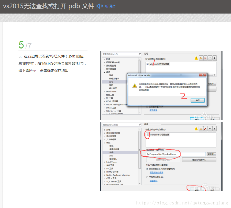The width and height of the screenshot is (231, 208).
Task: Click warning triangle icon in upper symbols toolbar
Action: 196,58
